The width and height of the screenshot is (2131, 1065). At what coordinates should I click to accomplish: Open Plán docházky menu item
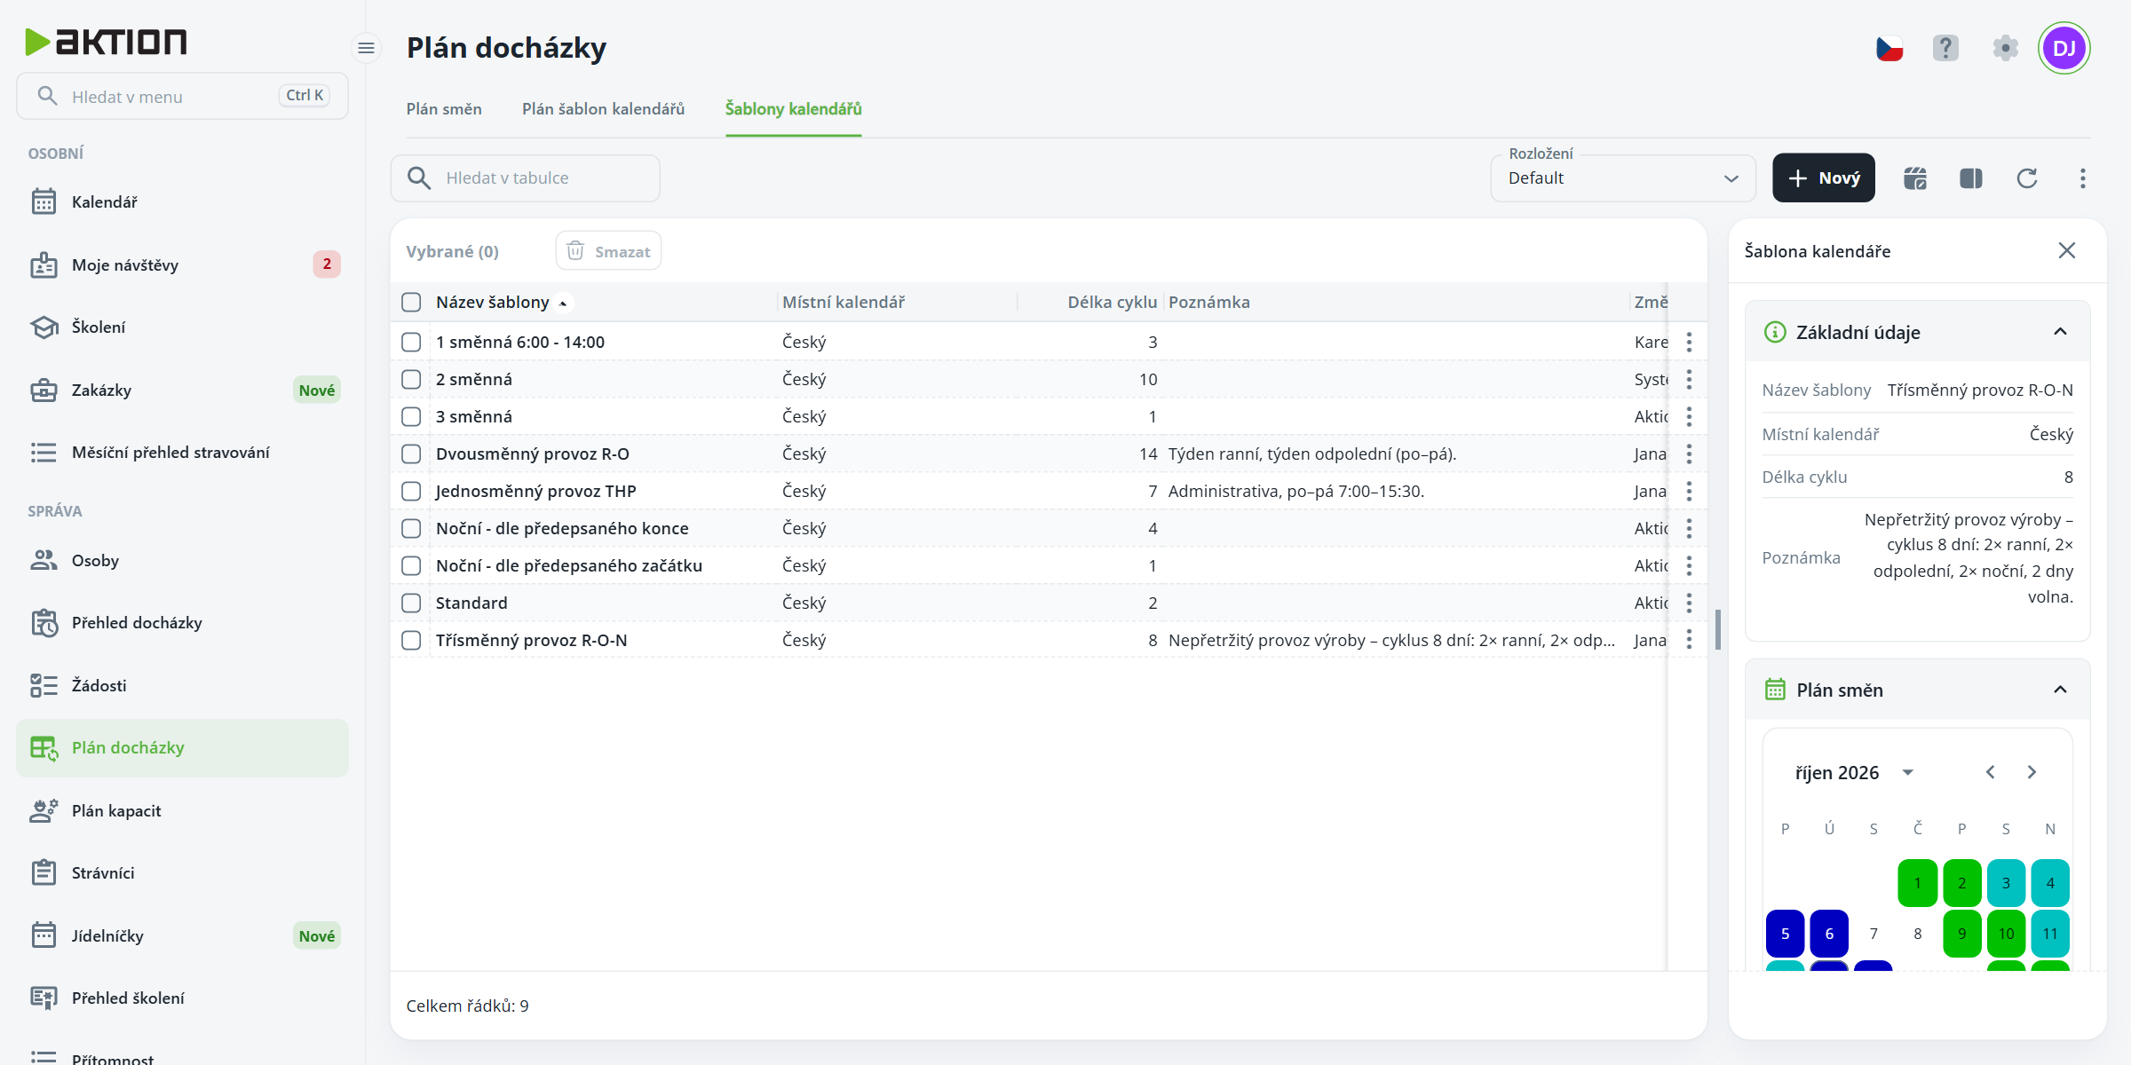coord(182,748)
